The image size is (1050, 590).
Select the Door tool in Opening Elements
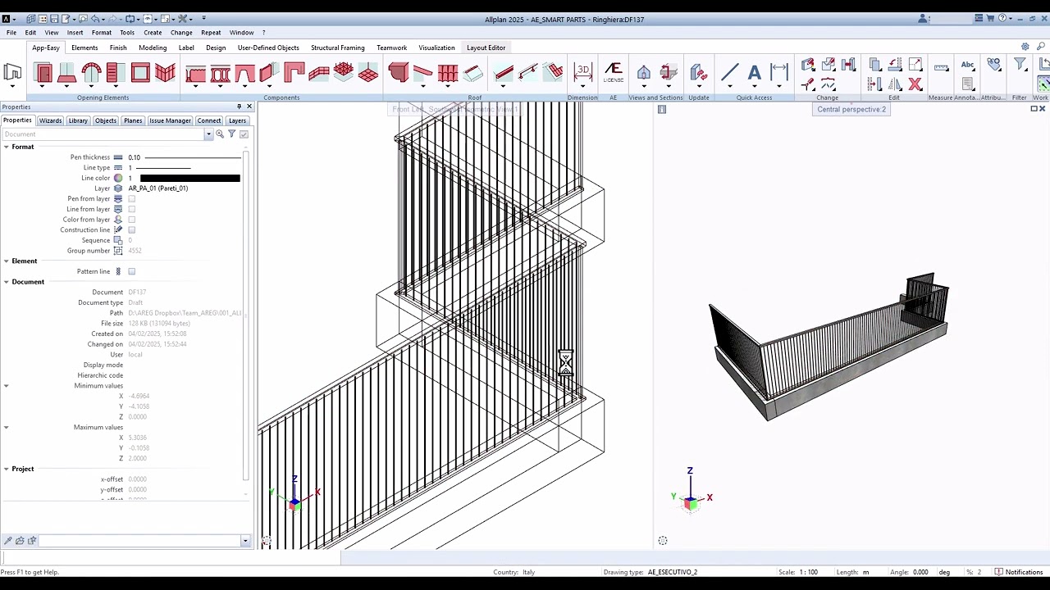(44, 73)
